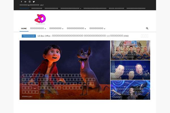Open the Google Plus social link
Image resolution: width=170 pixels, height=113 pixels.
point(25,2)
